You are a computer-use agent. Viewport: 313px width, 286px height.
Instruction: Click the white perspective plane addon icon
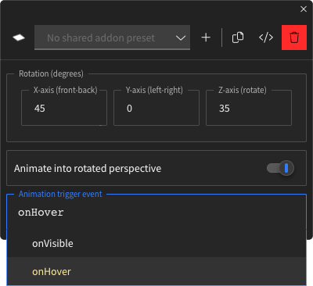(x=19, y=38)
